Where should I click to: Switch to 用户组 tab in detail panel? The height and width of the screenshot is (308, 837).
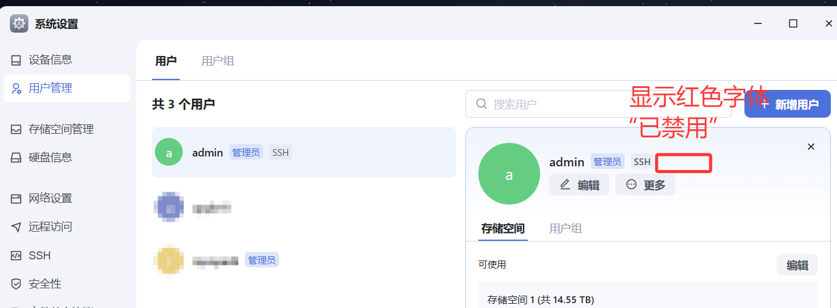click(x=565, y=229)
